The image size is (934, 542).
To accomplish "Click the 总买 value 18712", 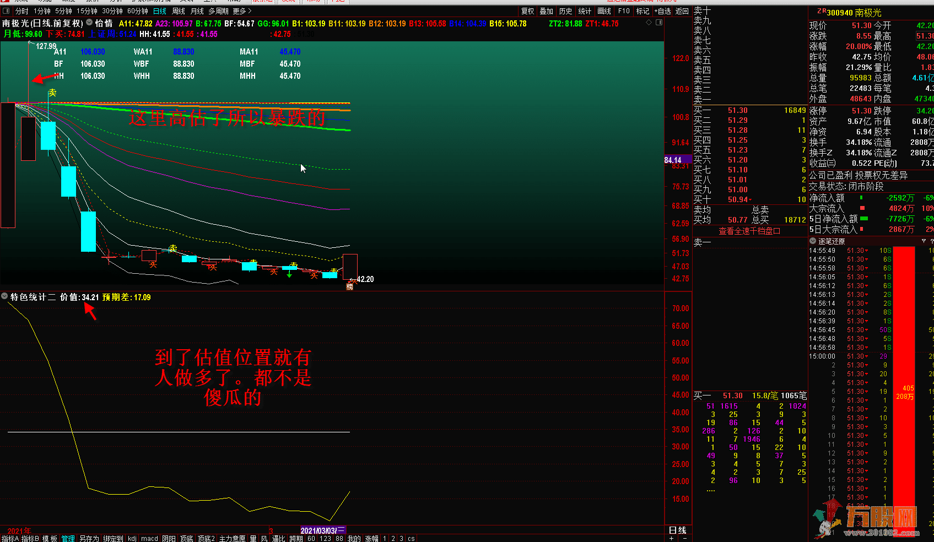I will point(795,220).
